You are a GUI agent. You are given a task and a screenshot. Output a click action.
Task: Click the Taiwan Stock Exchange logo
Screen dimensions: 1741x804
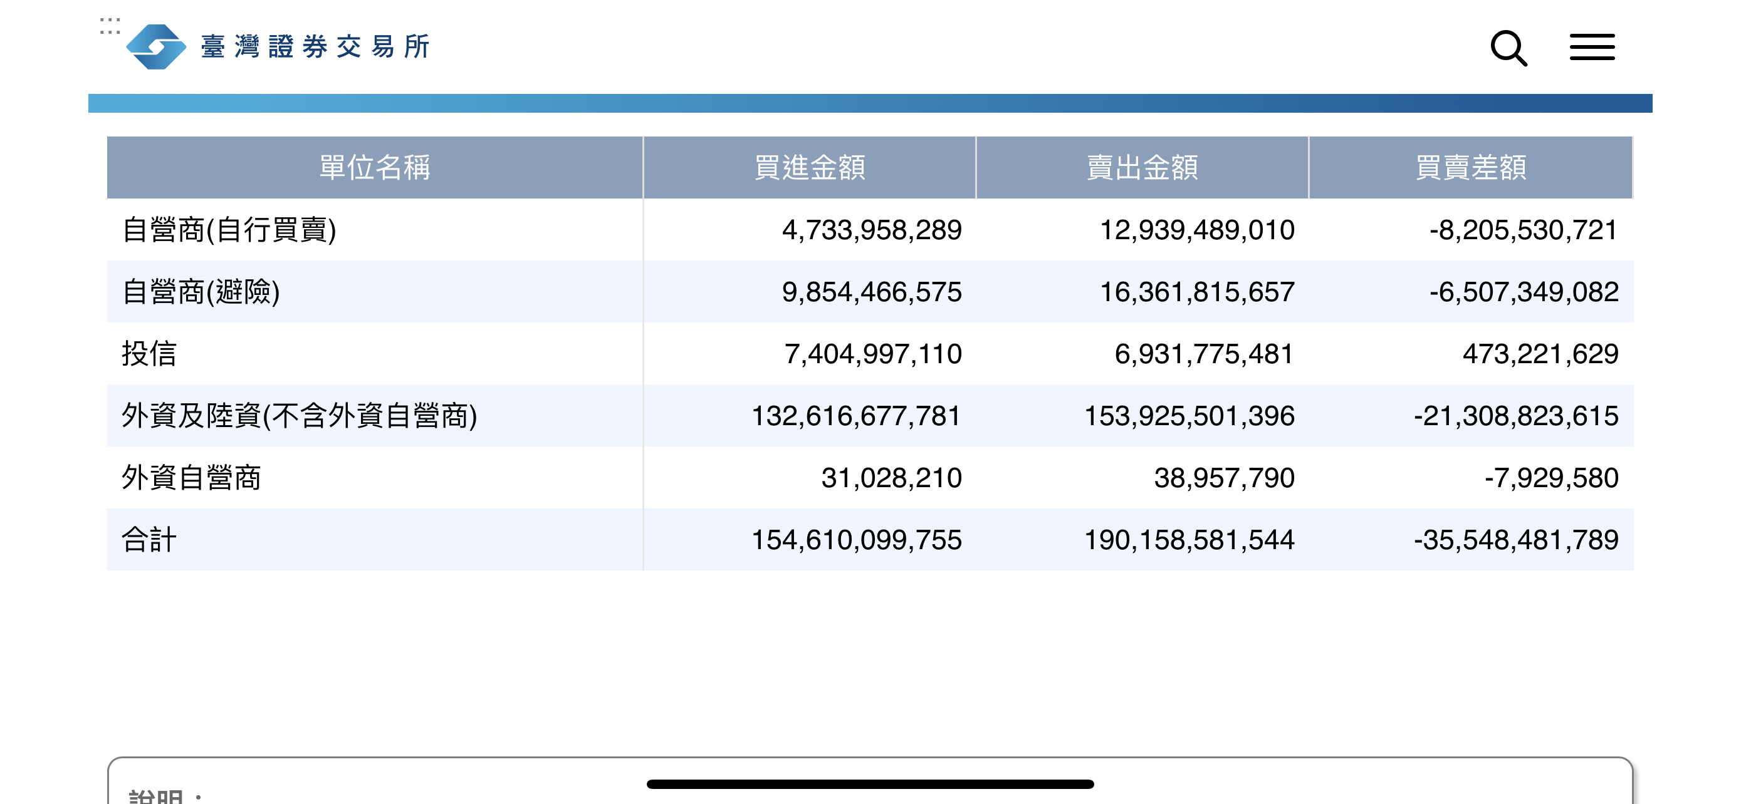[156, 46]
